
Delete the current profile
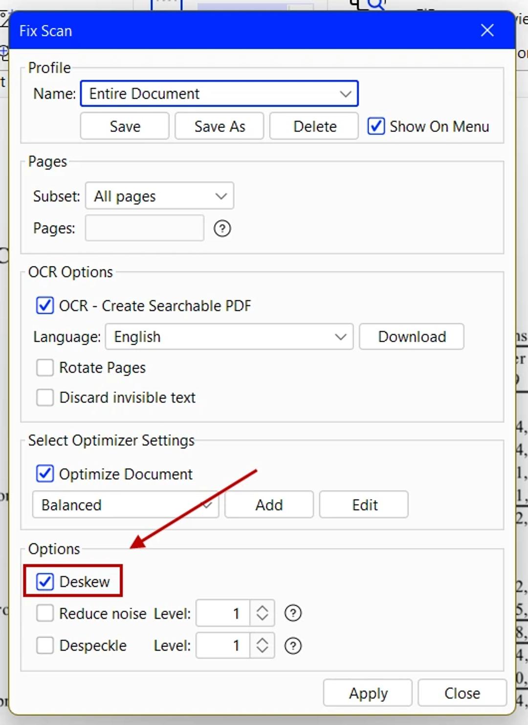pos(314,127)
